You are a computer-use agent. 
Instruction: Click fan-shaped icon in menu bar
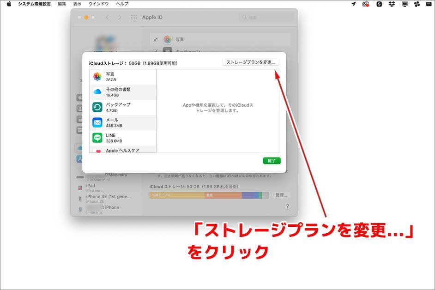417,4
